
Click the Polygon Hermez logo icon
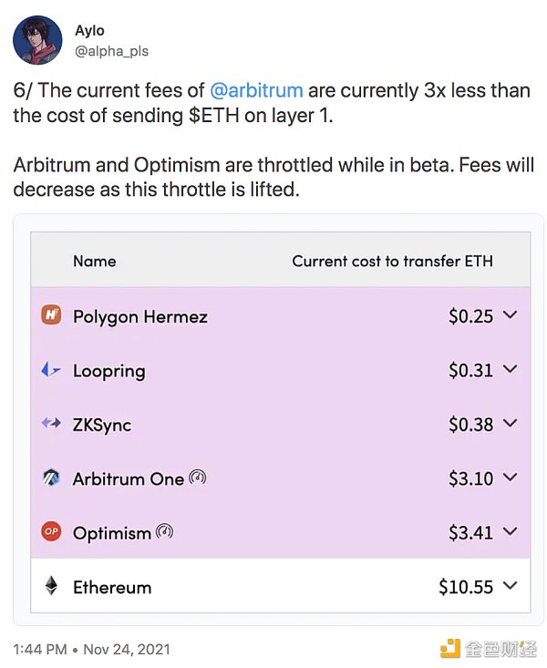[51, 315]
